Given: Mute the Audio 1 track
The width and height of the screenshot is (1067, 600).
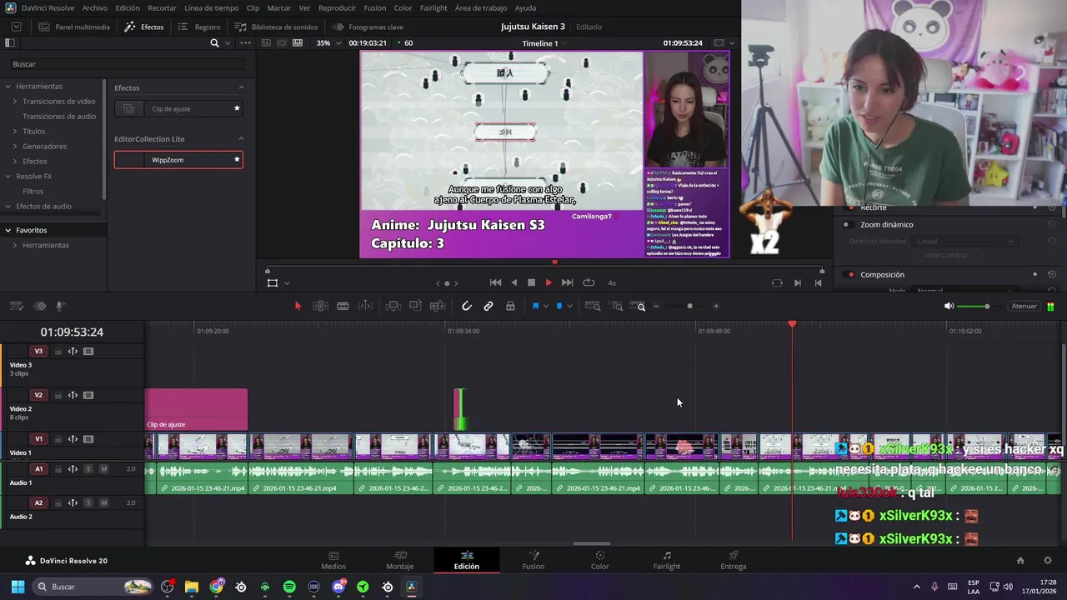Looking at the screenshot, I should coord(103,469).
